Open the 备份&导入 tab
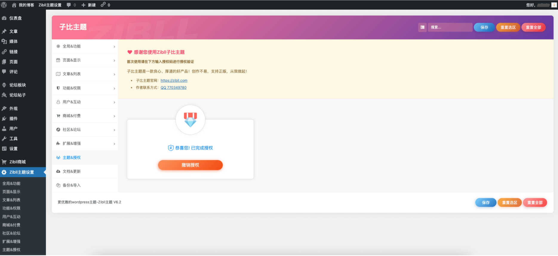This screenshot has height=256, width=558. pyautogui.click(x=72, y=185)
